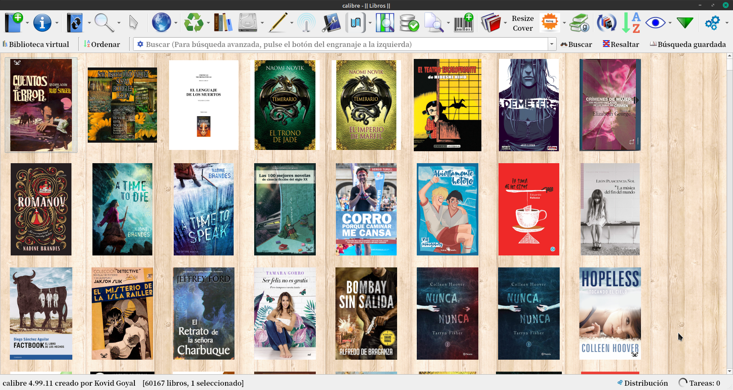Select the pointer arrow toolbar icon

(134, 23)
